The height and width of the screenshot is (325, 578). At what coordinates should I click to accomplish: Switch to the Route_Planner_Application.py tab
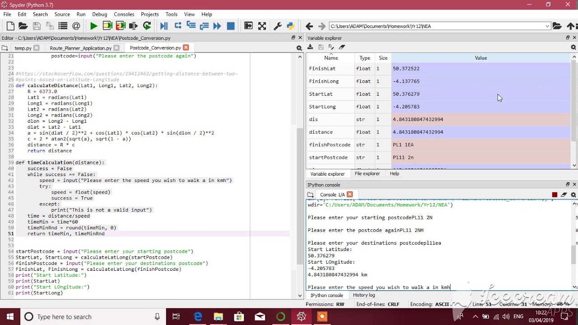click(80, 48)
